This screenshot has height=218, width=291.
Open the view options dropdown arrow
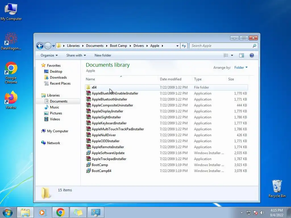(x=232, y=55)
